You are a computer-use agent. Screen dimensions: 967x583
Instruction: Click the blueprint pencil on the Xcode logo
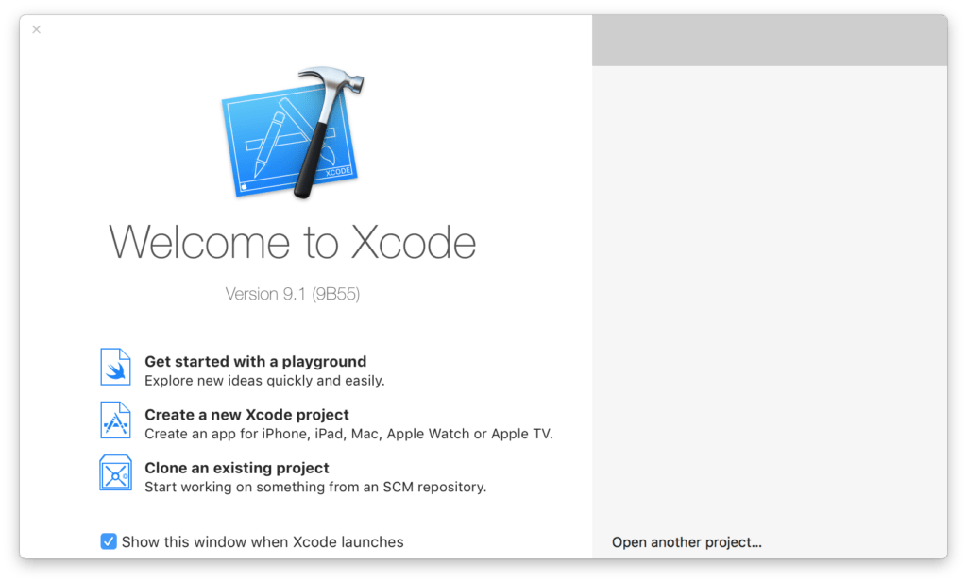click(x=269, y=142)
